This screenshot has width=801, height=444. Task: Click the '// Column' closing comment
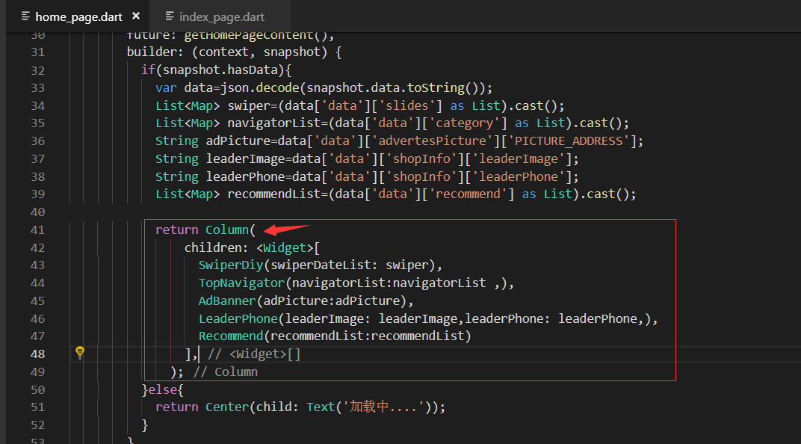pos(226,372)
